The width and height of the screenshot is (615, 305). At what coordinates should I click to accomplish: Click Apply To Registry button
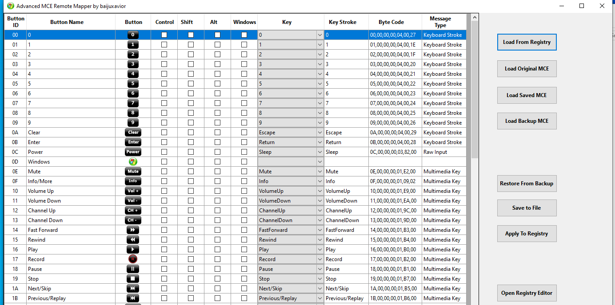527,234
